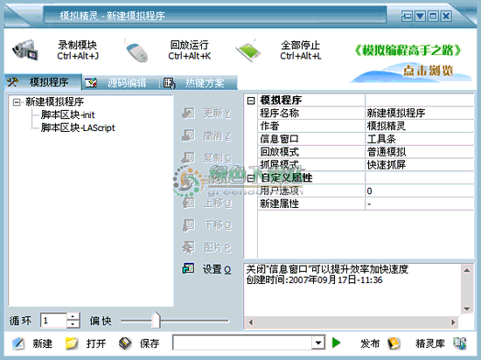Click scroll-left arrow of info text box

[251, 322]
